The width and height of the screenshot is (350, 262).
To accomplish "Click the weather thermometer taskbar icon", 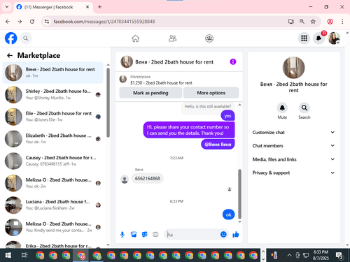I will point(275,255).
